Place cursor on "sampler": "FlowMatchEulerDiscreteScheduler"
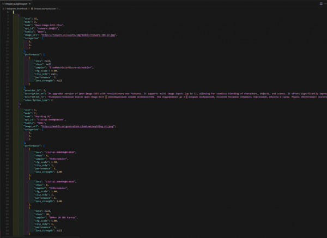This screenshot has height=238, width=327. 64,68
